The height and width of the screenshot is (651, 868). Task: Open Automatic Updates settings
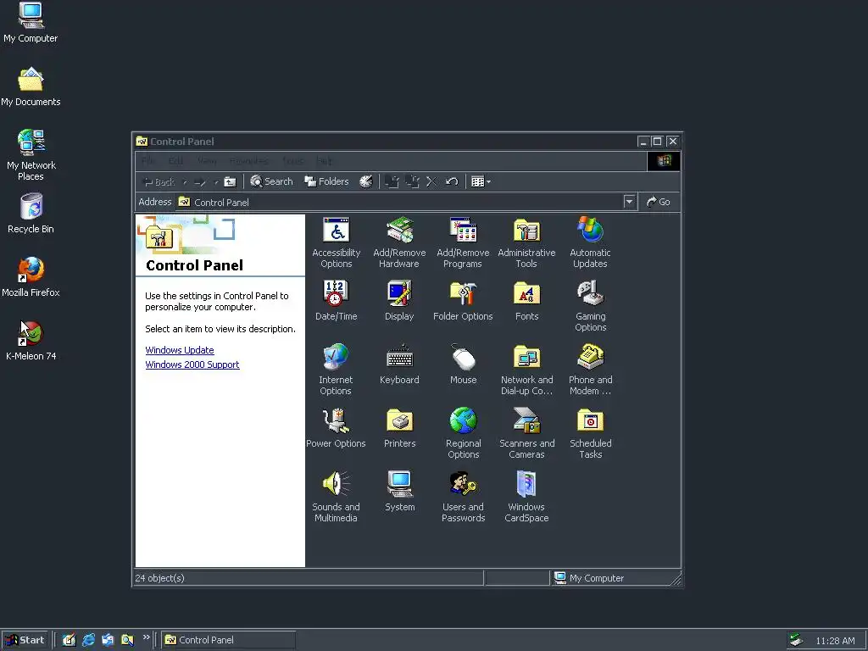[x=590, y=242]
